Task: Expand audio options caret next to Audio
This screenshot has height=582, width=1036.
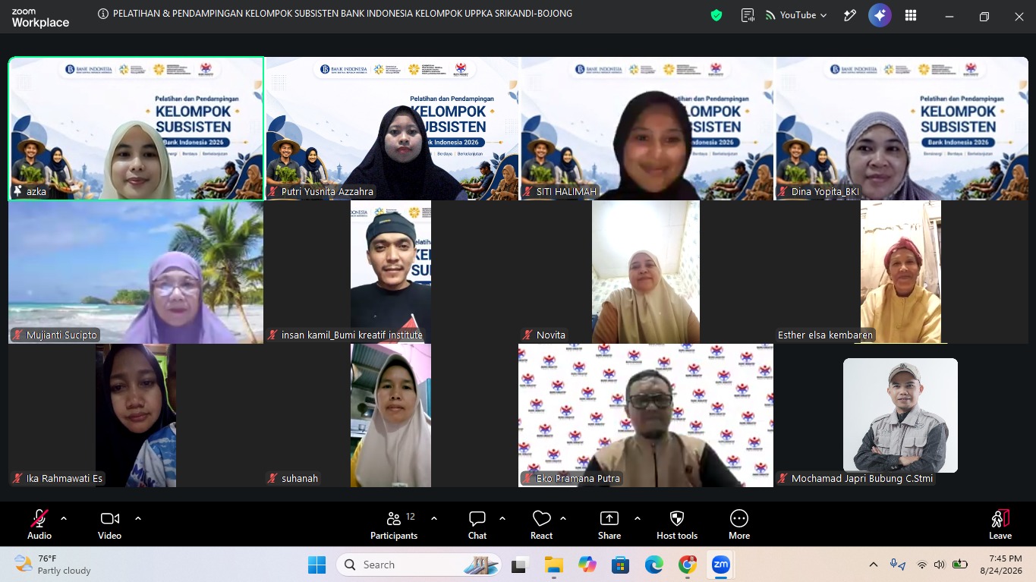Action: (x=64, y=518)
